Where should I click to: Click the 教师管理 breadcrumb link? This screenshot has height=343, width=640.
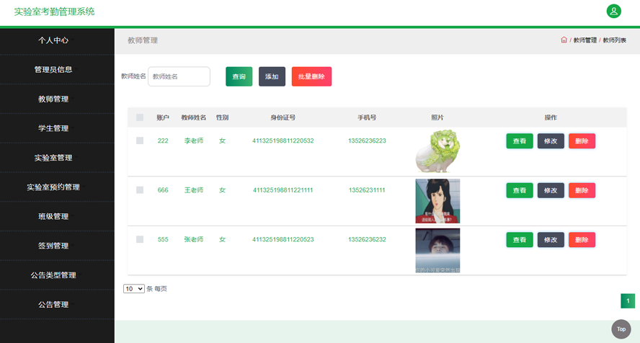coord(585,40)
